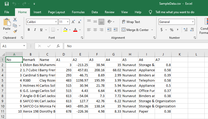Toggle Wrap Text

[x=131, y=22]
